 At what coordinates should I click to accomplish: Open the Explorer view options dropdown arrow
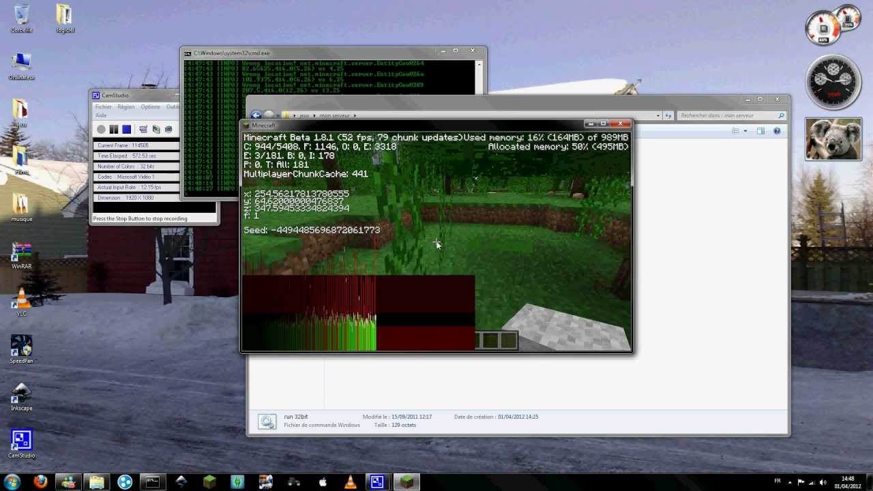pos(745,131)
